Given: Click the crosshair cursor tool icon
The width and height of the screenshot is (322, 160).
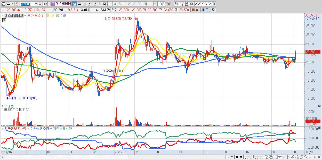Looking at the screenshot, I should tap(280, 157).
